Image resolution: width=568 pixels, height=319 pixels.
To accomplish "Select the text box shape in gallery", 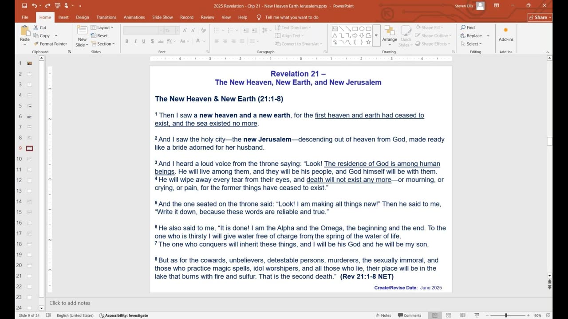I will click(335, 29).
